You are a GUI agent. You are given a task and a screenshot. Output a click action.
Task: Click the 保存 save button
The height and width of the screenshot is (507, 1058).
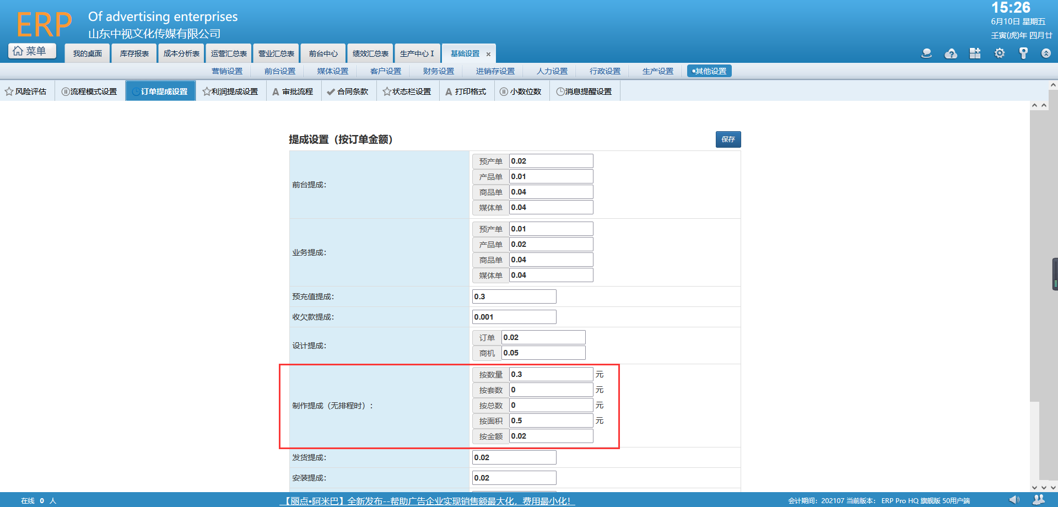pyautogui.click(x=728, y=139)
